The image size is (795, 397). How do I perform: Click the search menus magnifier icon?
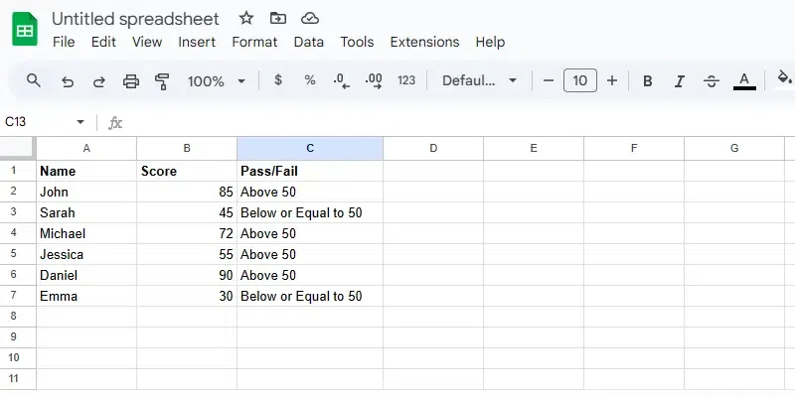(34, 81)
